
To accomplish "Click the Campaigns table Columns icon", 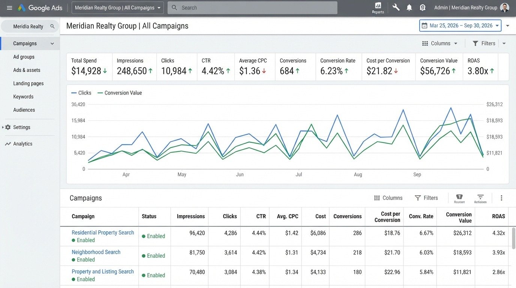I will tap(377, 198).
